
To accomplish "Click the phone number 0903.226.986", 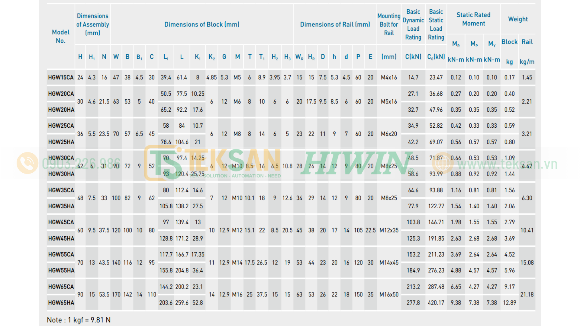I will 81,164.
